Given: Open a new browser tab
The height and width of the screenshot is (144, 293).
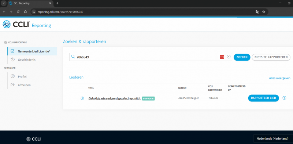Looking at the screenshot, I should [58, 3].
